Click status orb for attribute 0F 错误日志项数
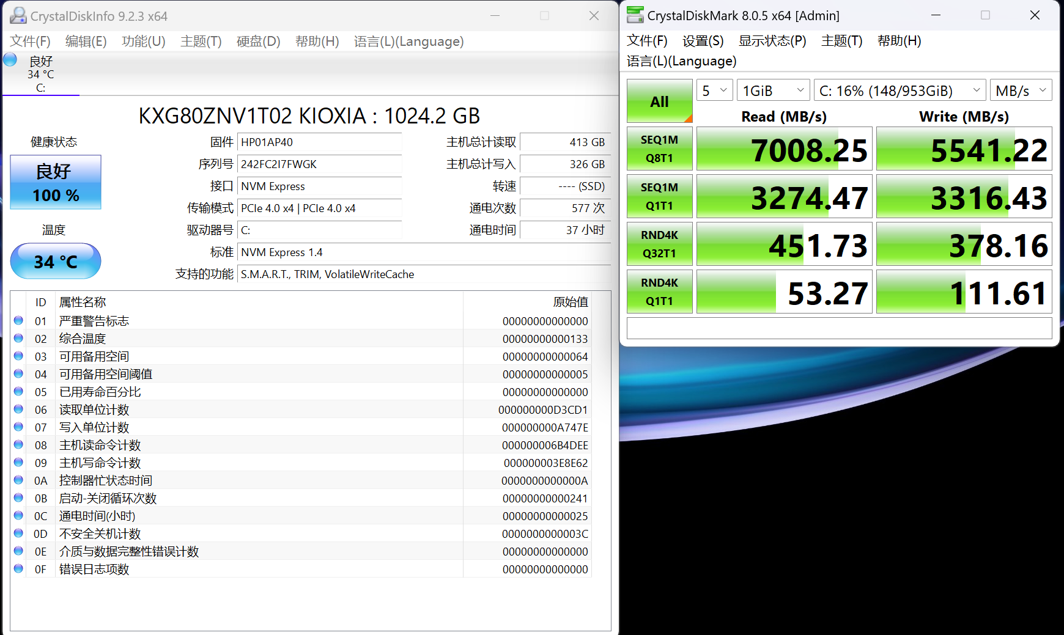 18,568
